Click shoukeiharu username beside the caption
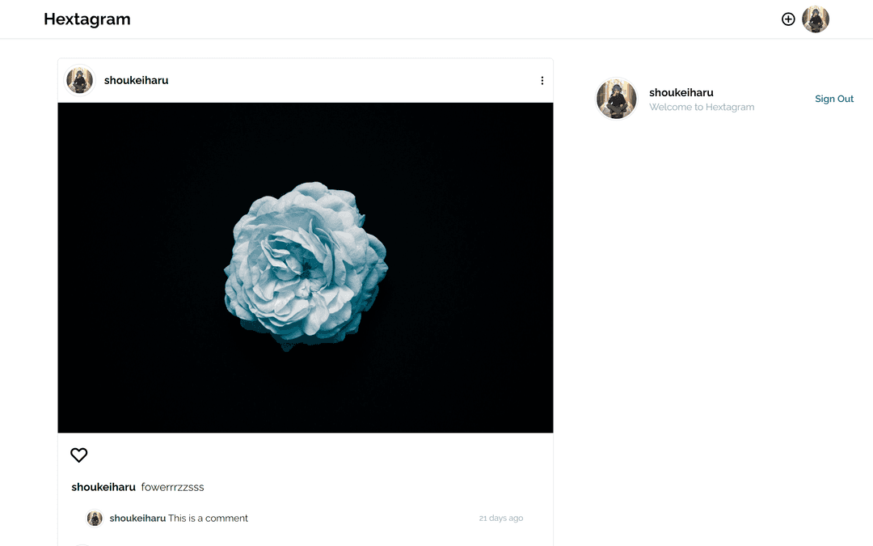The image size is (873, 546). point(103,487)
